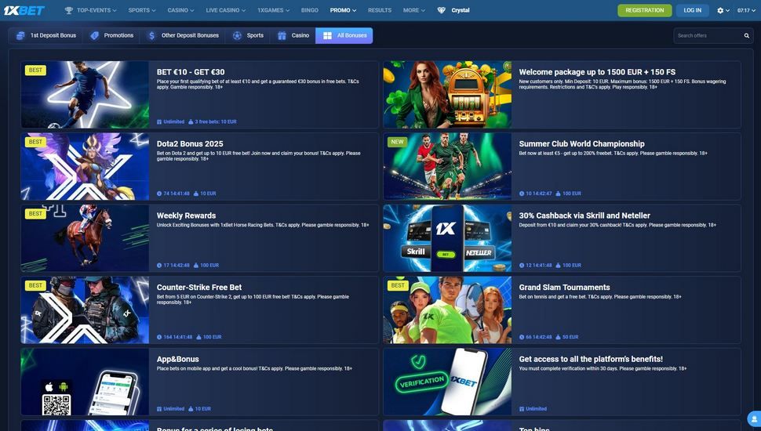This screenshot has width=761, height=431.
Task: Select the All Bonuses tab
Action: click(x=344, y=35)
